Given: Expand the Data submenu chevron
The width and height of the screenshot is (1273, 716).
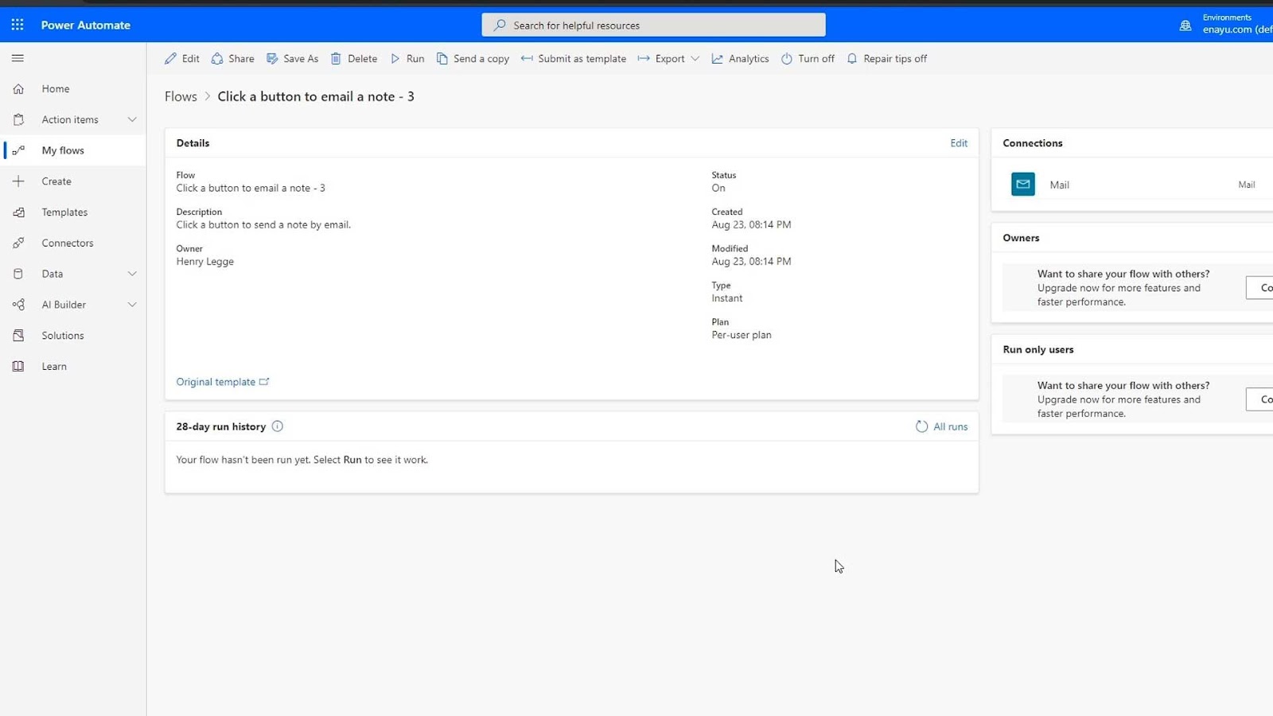Looking at the screenshot, I should [x=132, y=274].
